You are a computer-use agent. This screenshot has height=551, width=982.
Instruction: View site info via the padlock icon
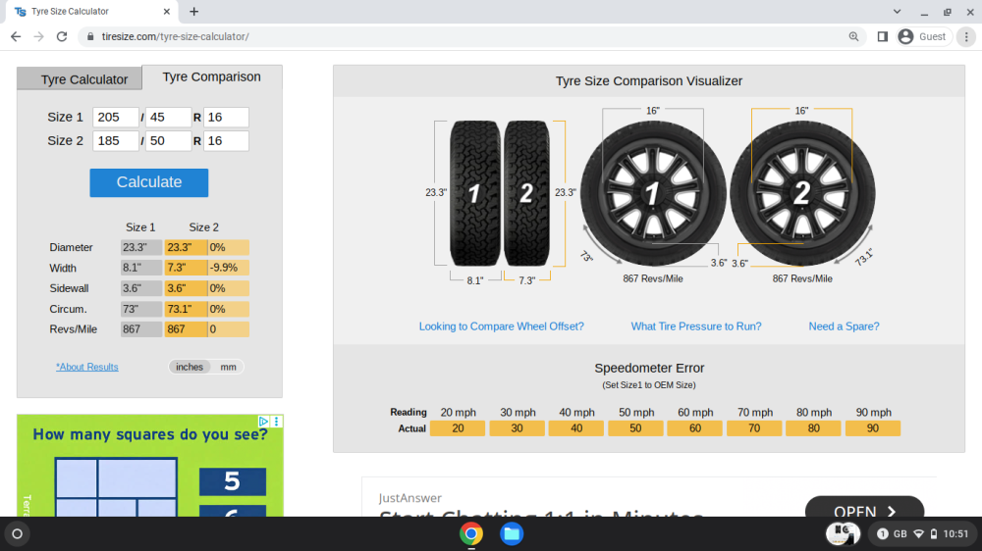click(x=90, y=37)
